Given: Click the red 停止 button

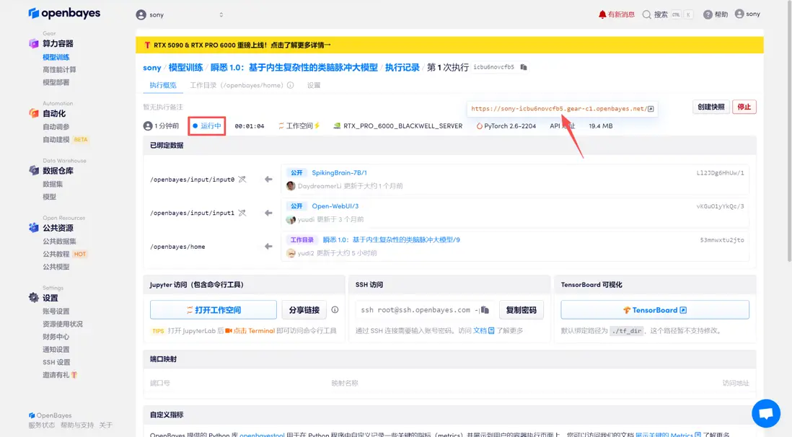Looking at the screenshot, I should [x=744, y=107].
